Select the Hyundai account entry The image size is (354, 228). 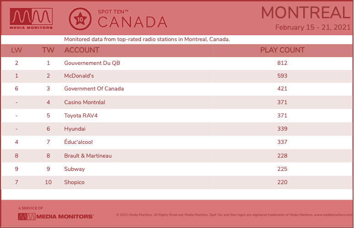tap(75, 129)
